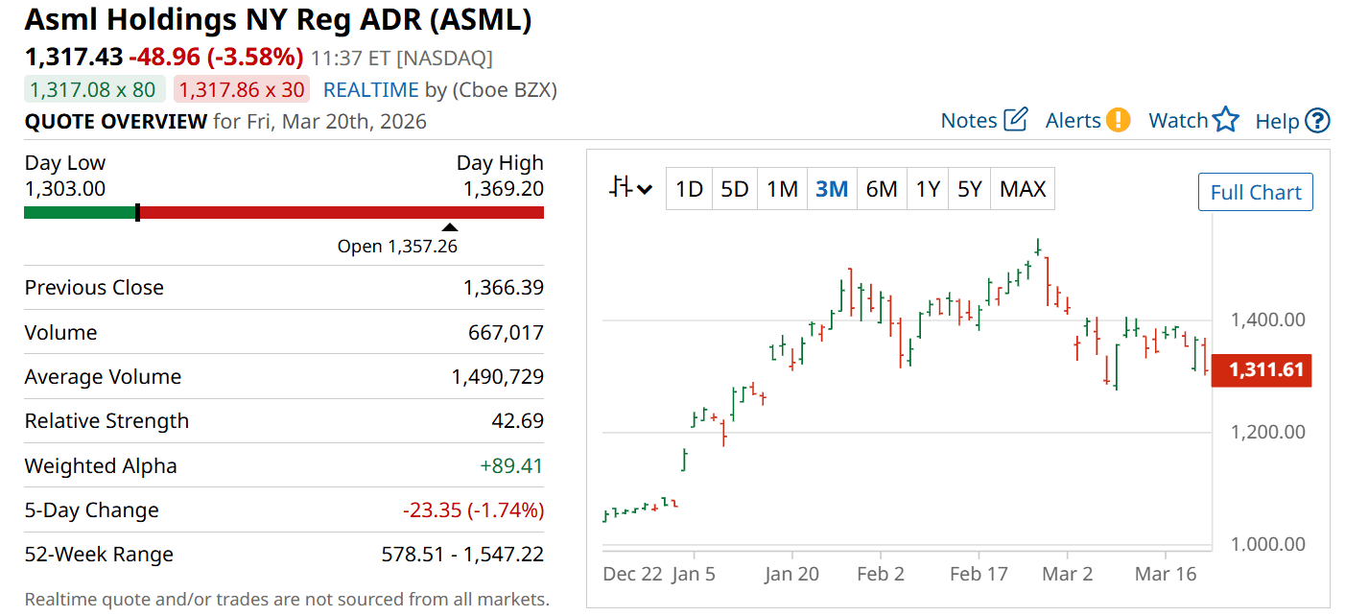Select the 5D chart range tab
The image size is (1345, 616).
pos(734,190)
